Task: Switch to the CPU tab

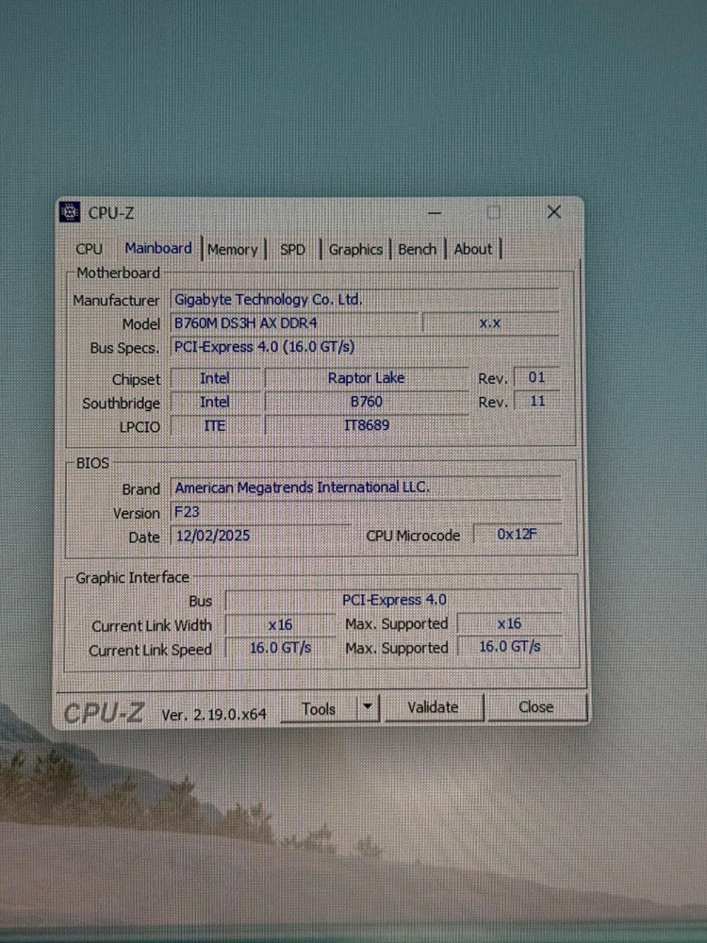Action: click(x=89, y=249)
